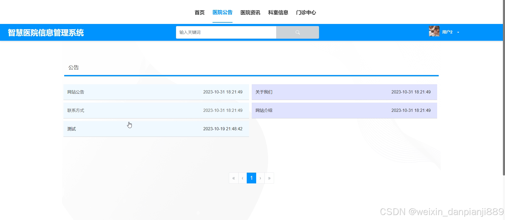Screen dimensions: 505x220
Task: Open the 关于我们 announcement
Action: (344, 92)
